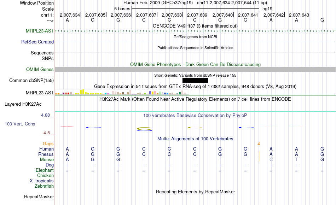Click the black dbSNP variant block
336x205 pixels.
pyautogui.click(x=195, y=80)
